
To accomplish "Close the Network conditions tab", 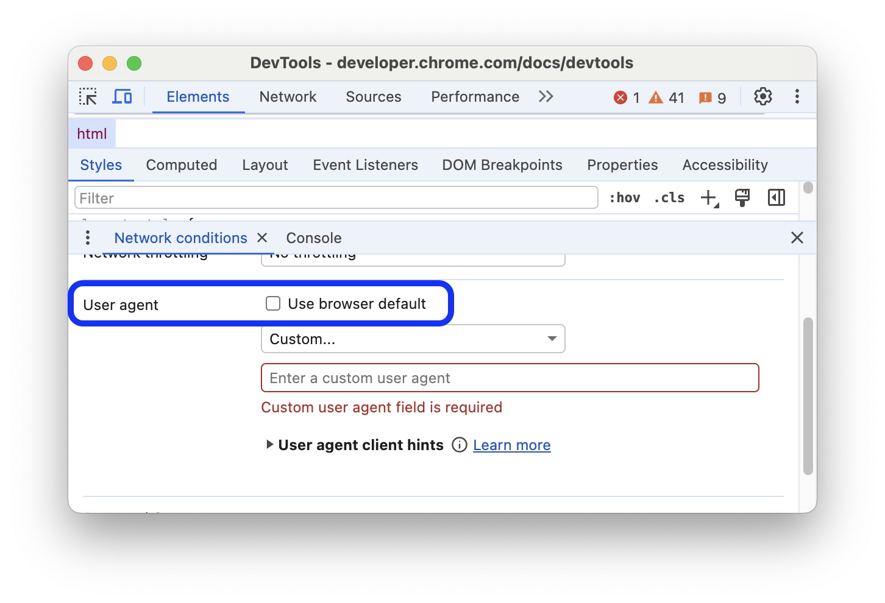I will pos(261,238).
